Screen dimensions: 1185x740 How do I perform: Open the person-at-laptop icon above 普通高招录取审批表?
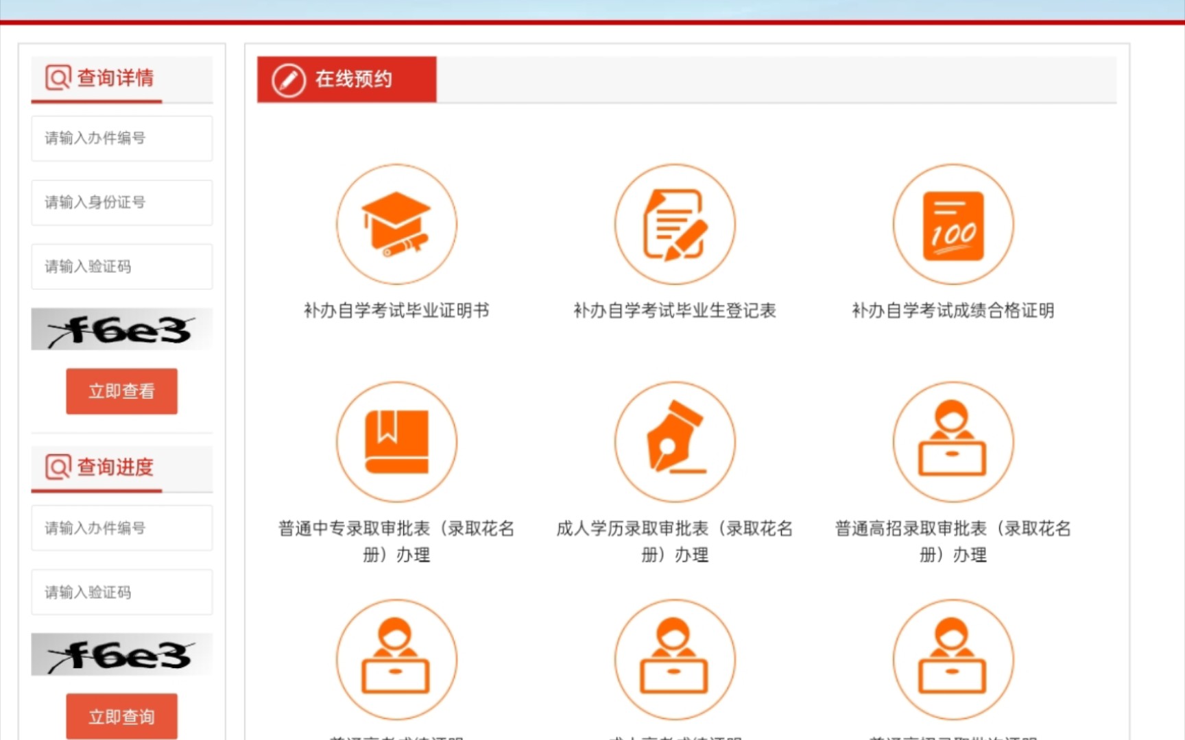[953, 442]
